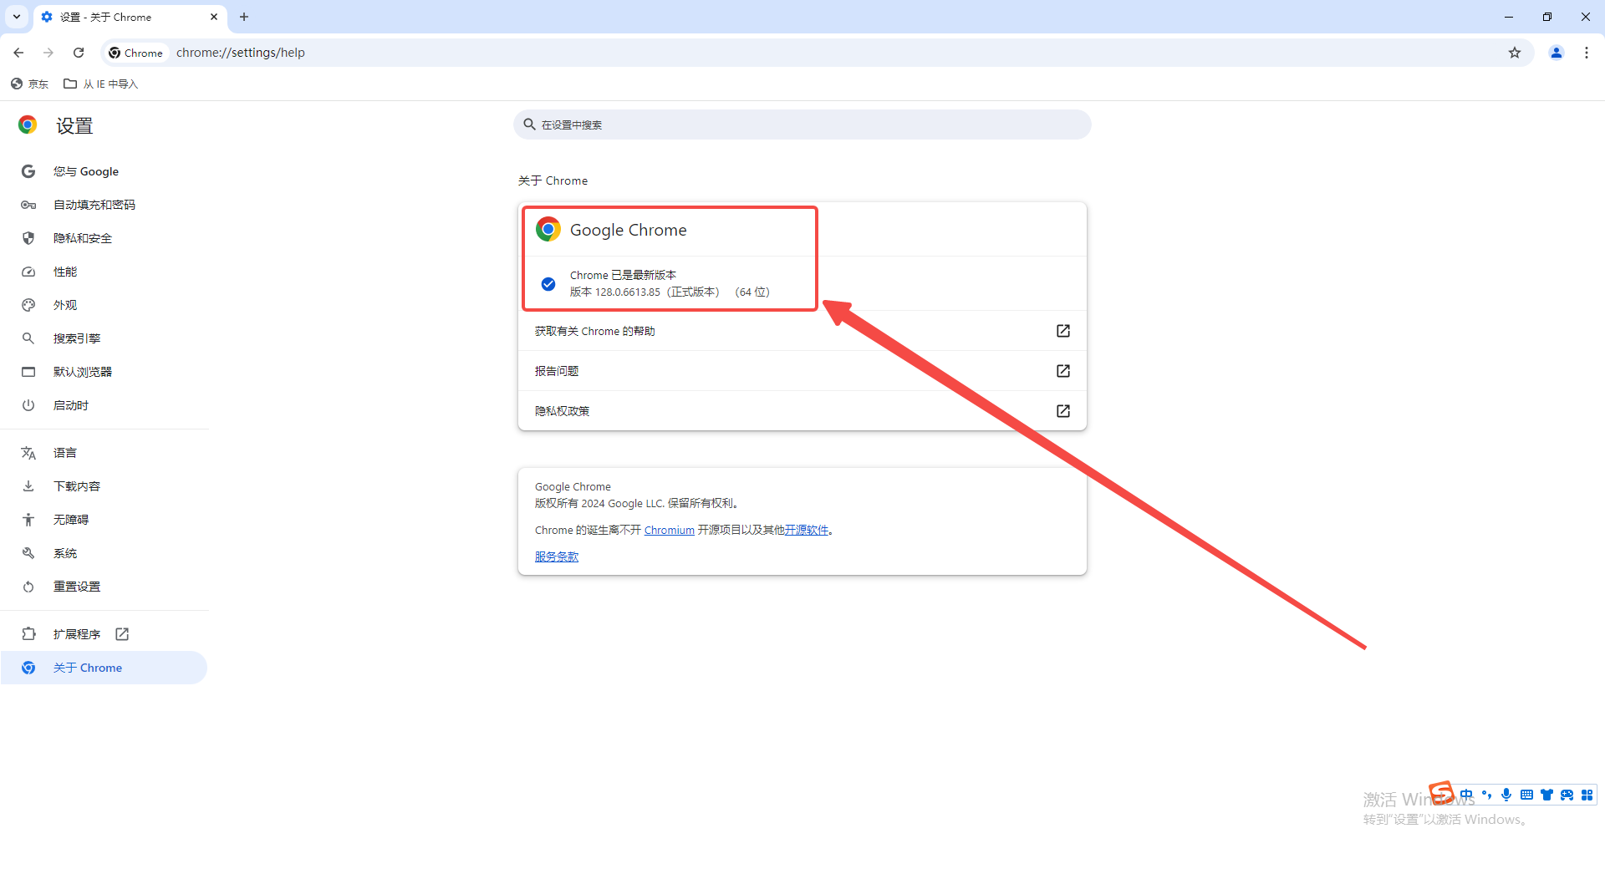
Task: Select 关于 Chrome in the sidebar
Action: (x=104, y=668)
